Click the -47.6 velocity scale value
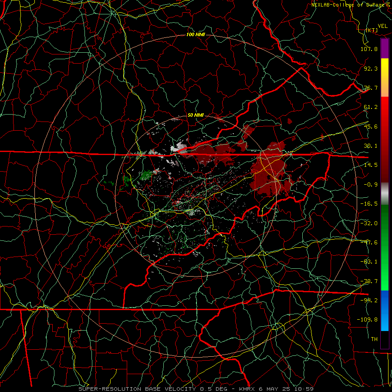This screenshot has width=392, height=392. [x=369, y=243]
